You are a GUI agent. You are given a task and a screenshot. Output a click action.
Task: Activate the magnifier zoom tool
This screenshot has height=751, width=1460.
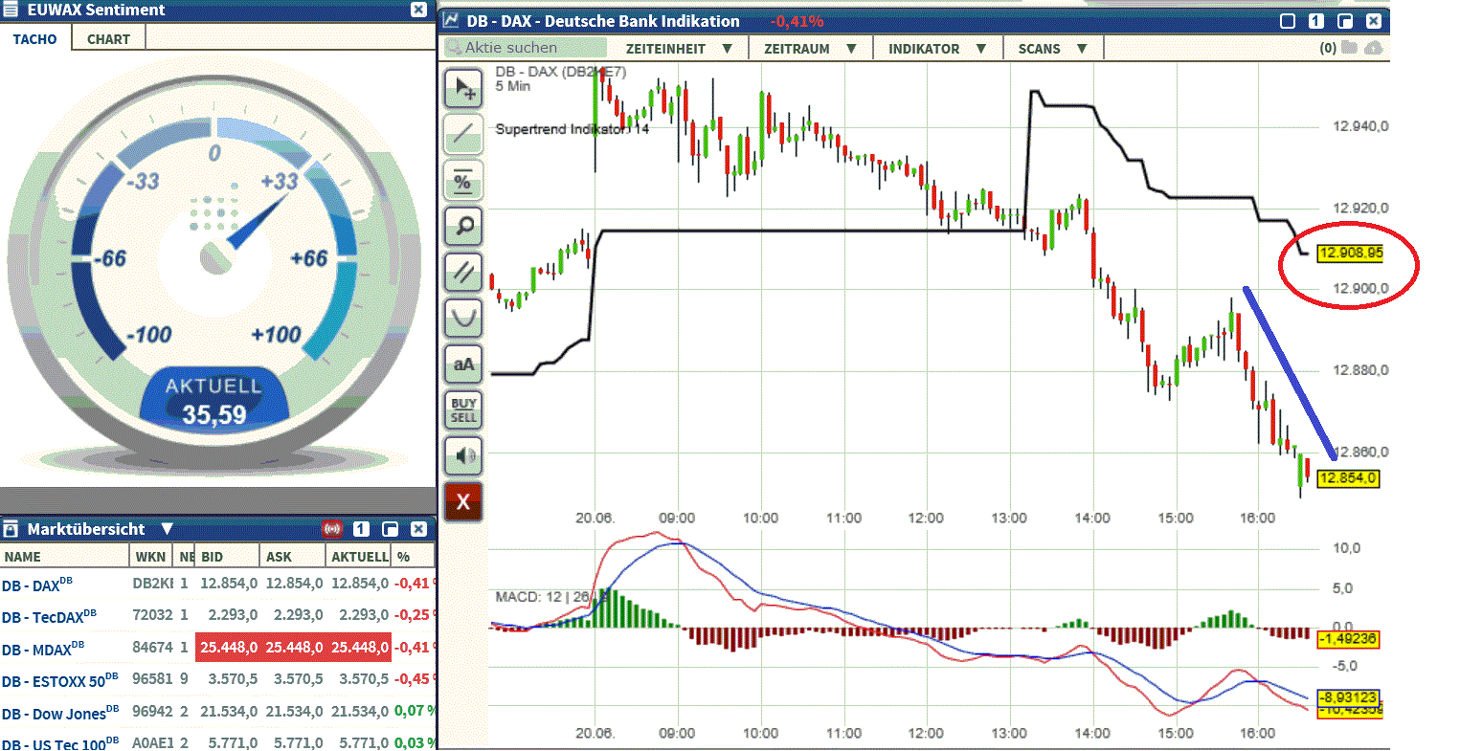click(x=463, y=226)
